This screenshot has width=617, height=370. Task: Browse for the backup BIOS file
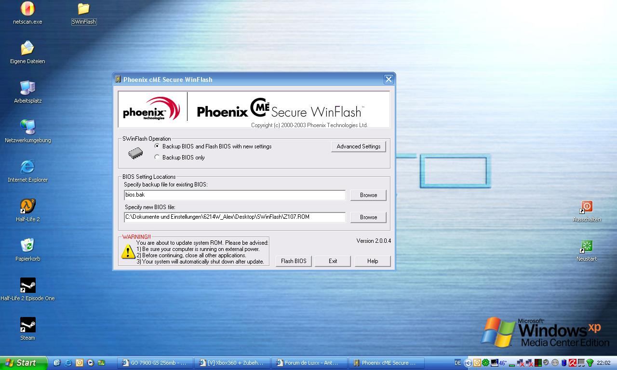coord(368,195)
